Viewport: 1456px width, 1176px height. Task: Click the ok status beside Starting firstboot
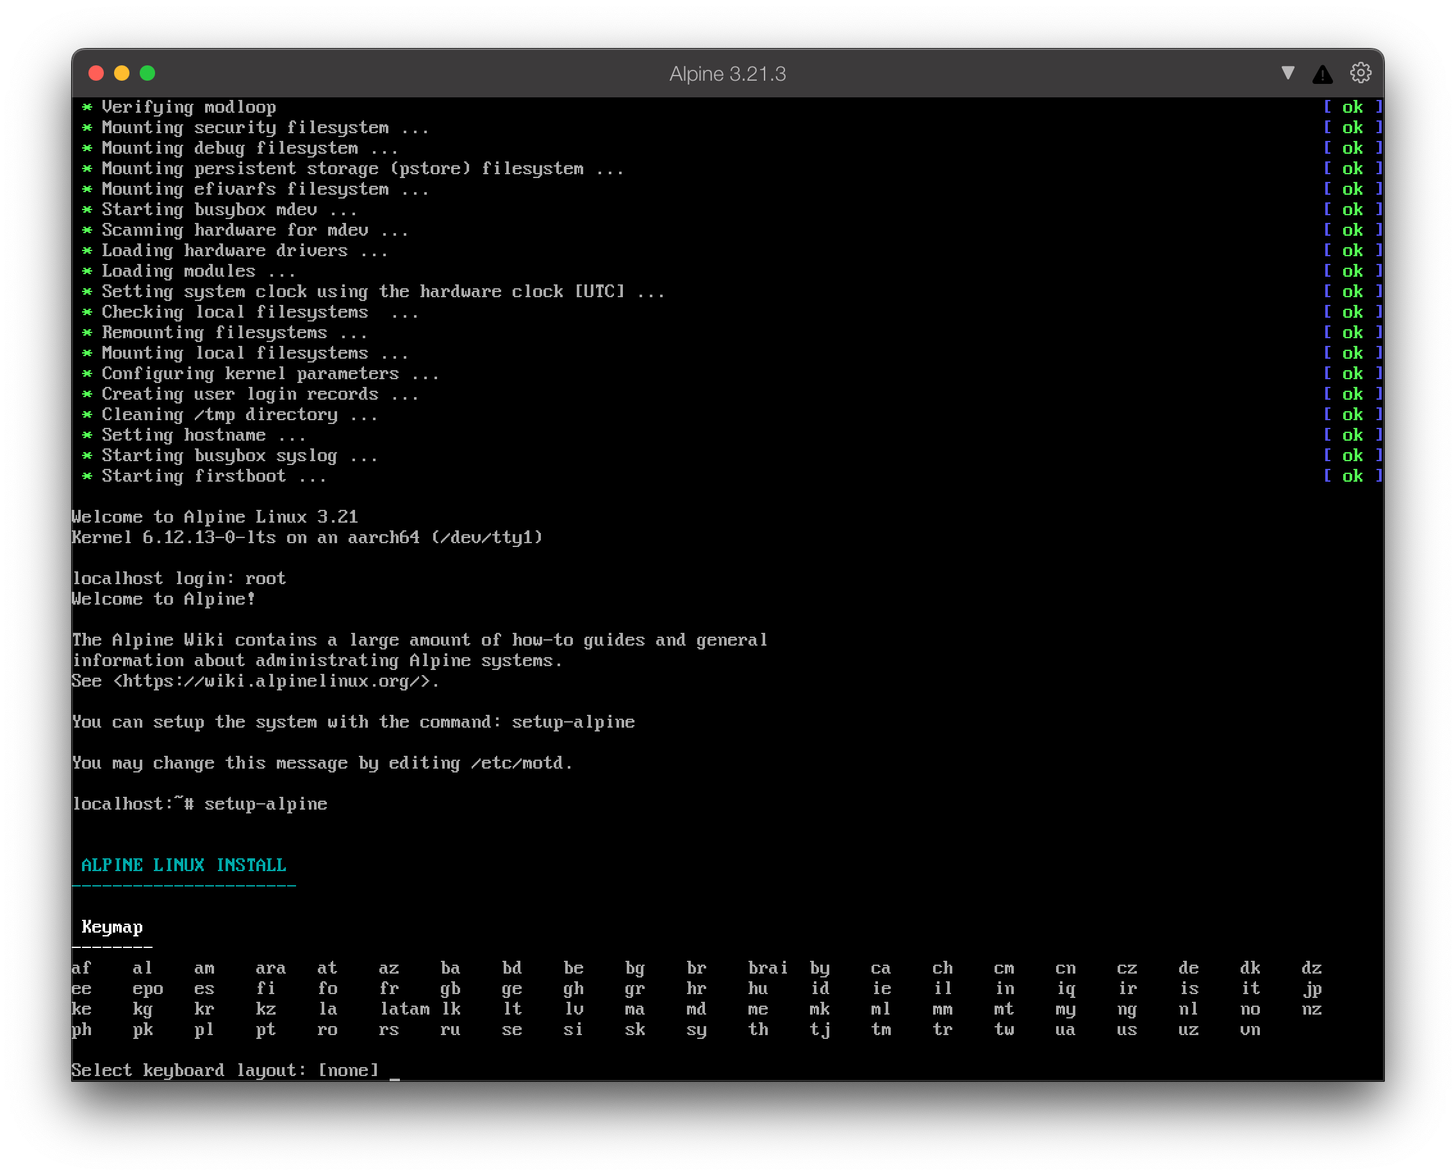(x=1352, y=476)
